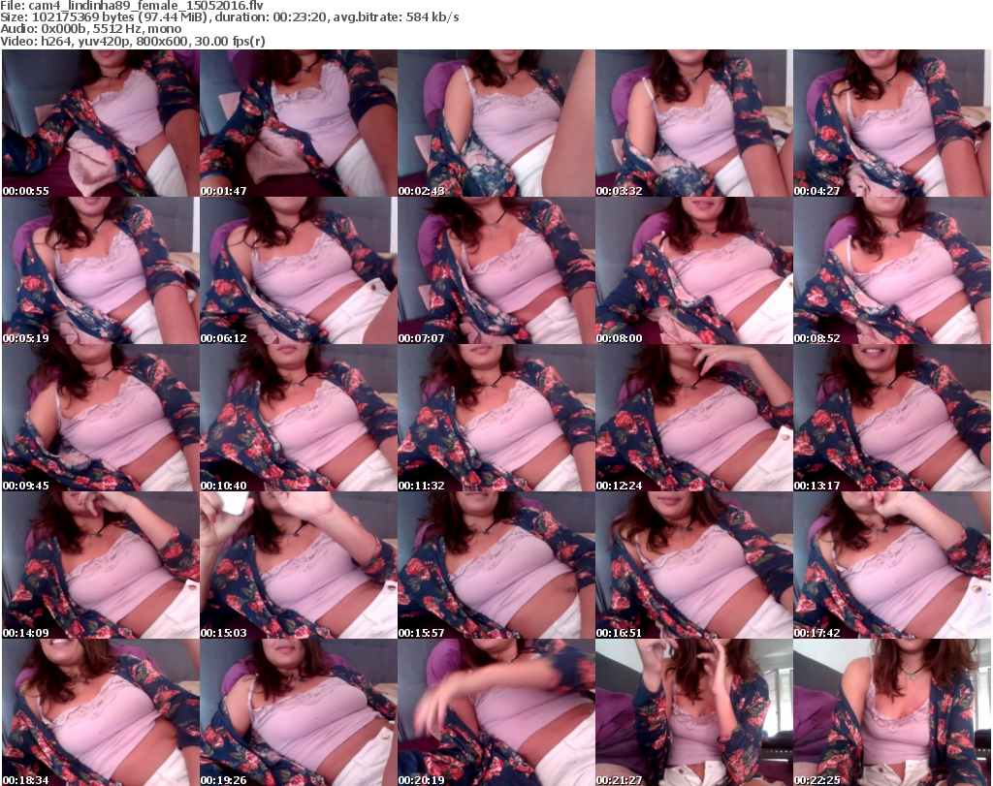This screenshot has width=993, height=786.
Task: Choose the preview frame at 00:19:26
Action: tap(299, 712)
